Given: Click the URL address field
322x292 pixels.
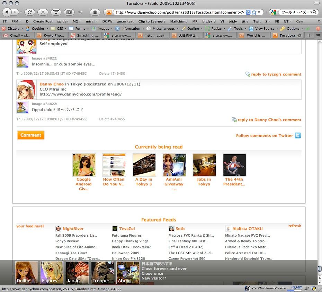Looking at the screenshot, I should [x=179, y=12].
